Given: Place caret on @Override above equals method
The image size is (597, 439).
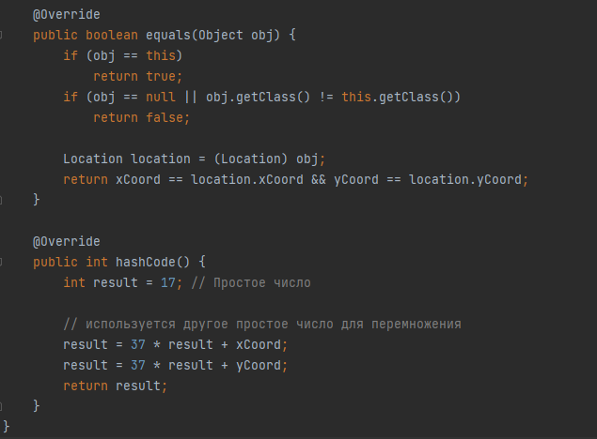Looking at the screenshot, I should [67, 14].
